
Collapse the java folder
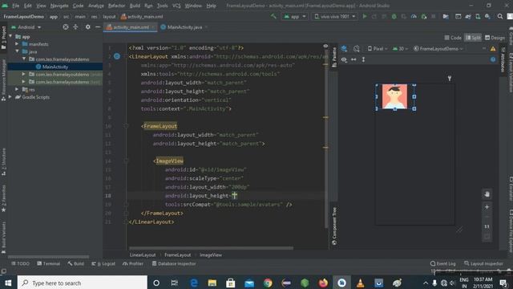point(17,51)
